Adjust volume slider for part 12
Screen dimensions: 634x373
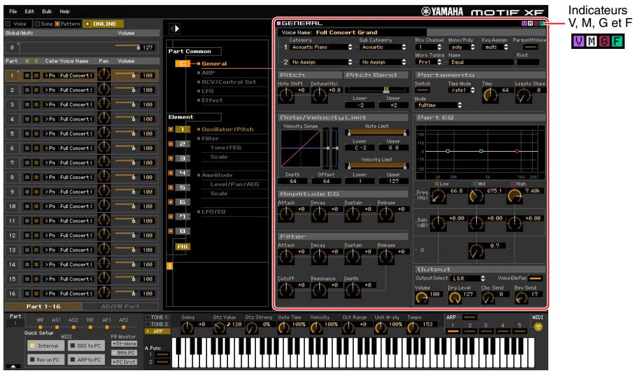(x=125, y=235)
